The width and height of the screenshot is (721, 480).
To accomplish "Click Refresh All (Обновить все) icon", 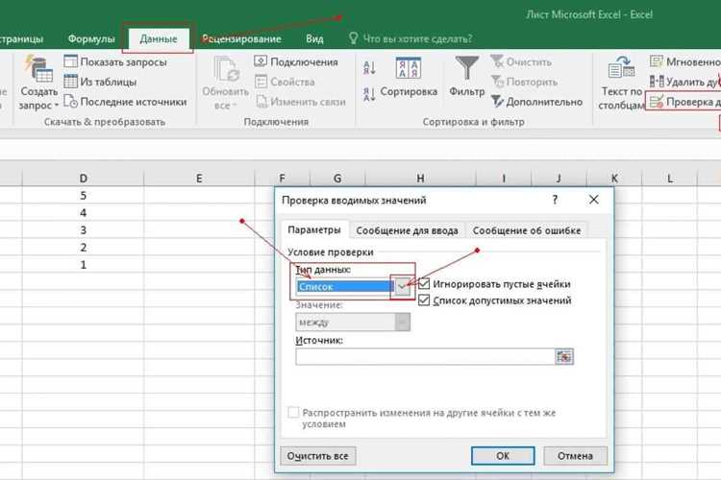I will click(x=226, y=70).
